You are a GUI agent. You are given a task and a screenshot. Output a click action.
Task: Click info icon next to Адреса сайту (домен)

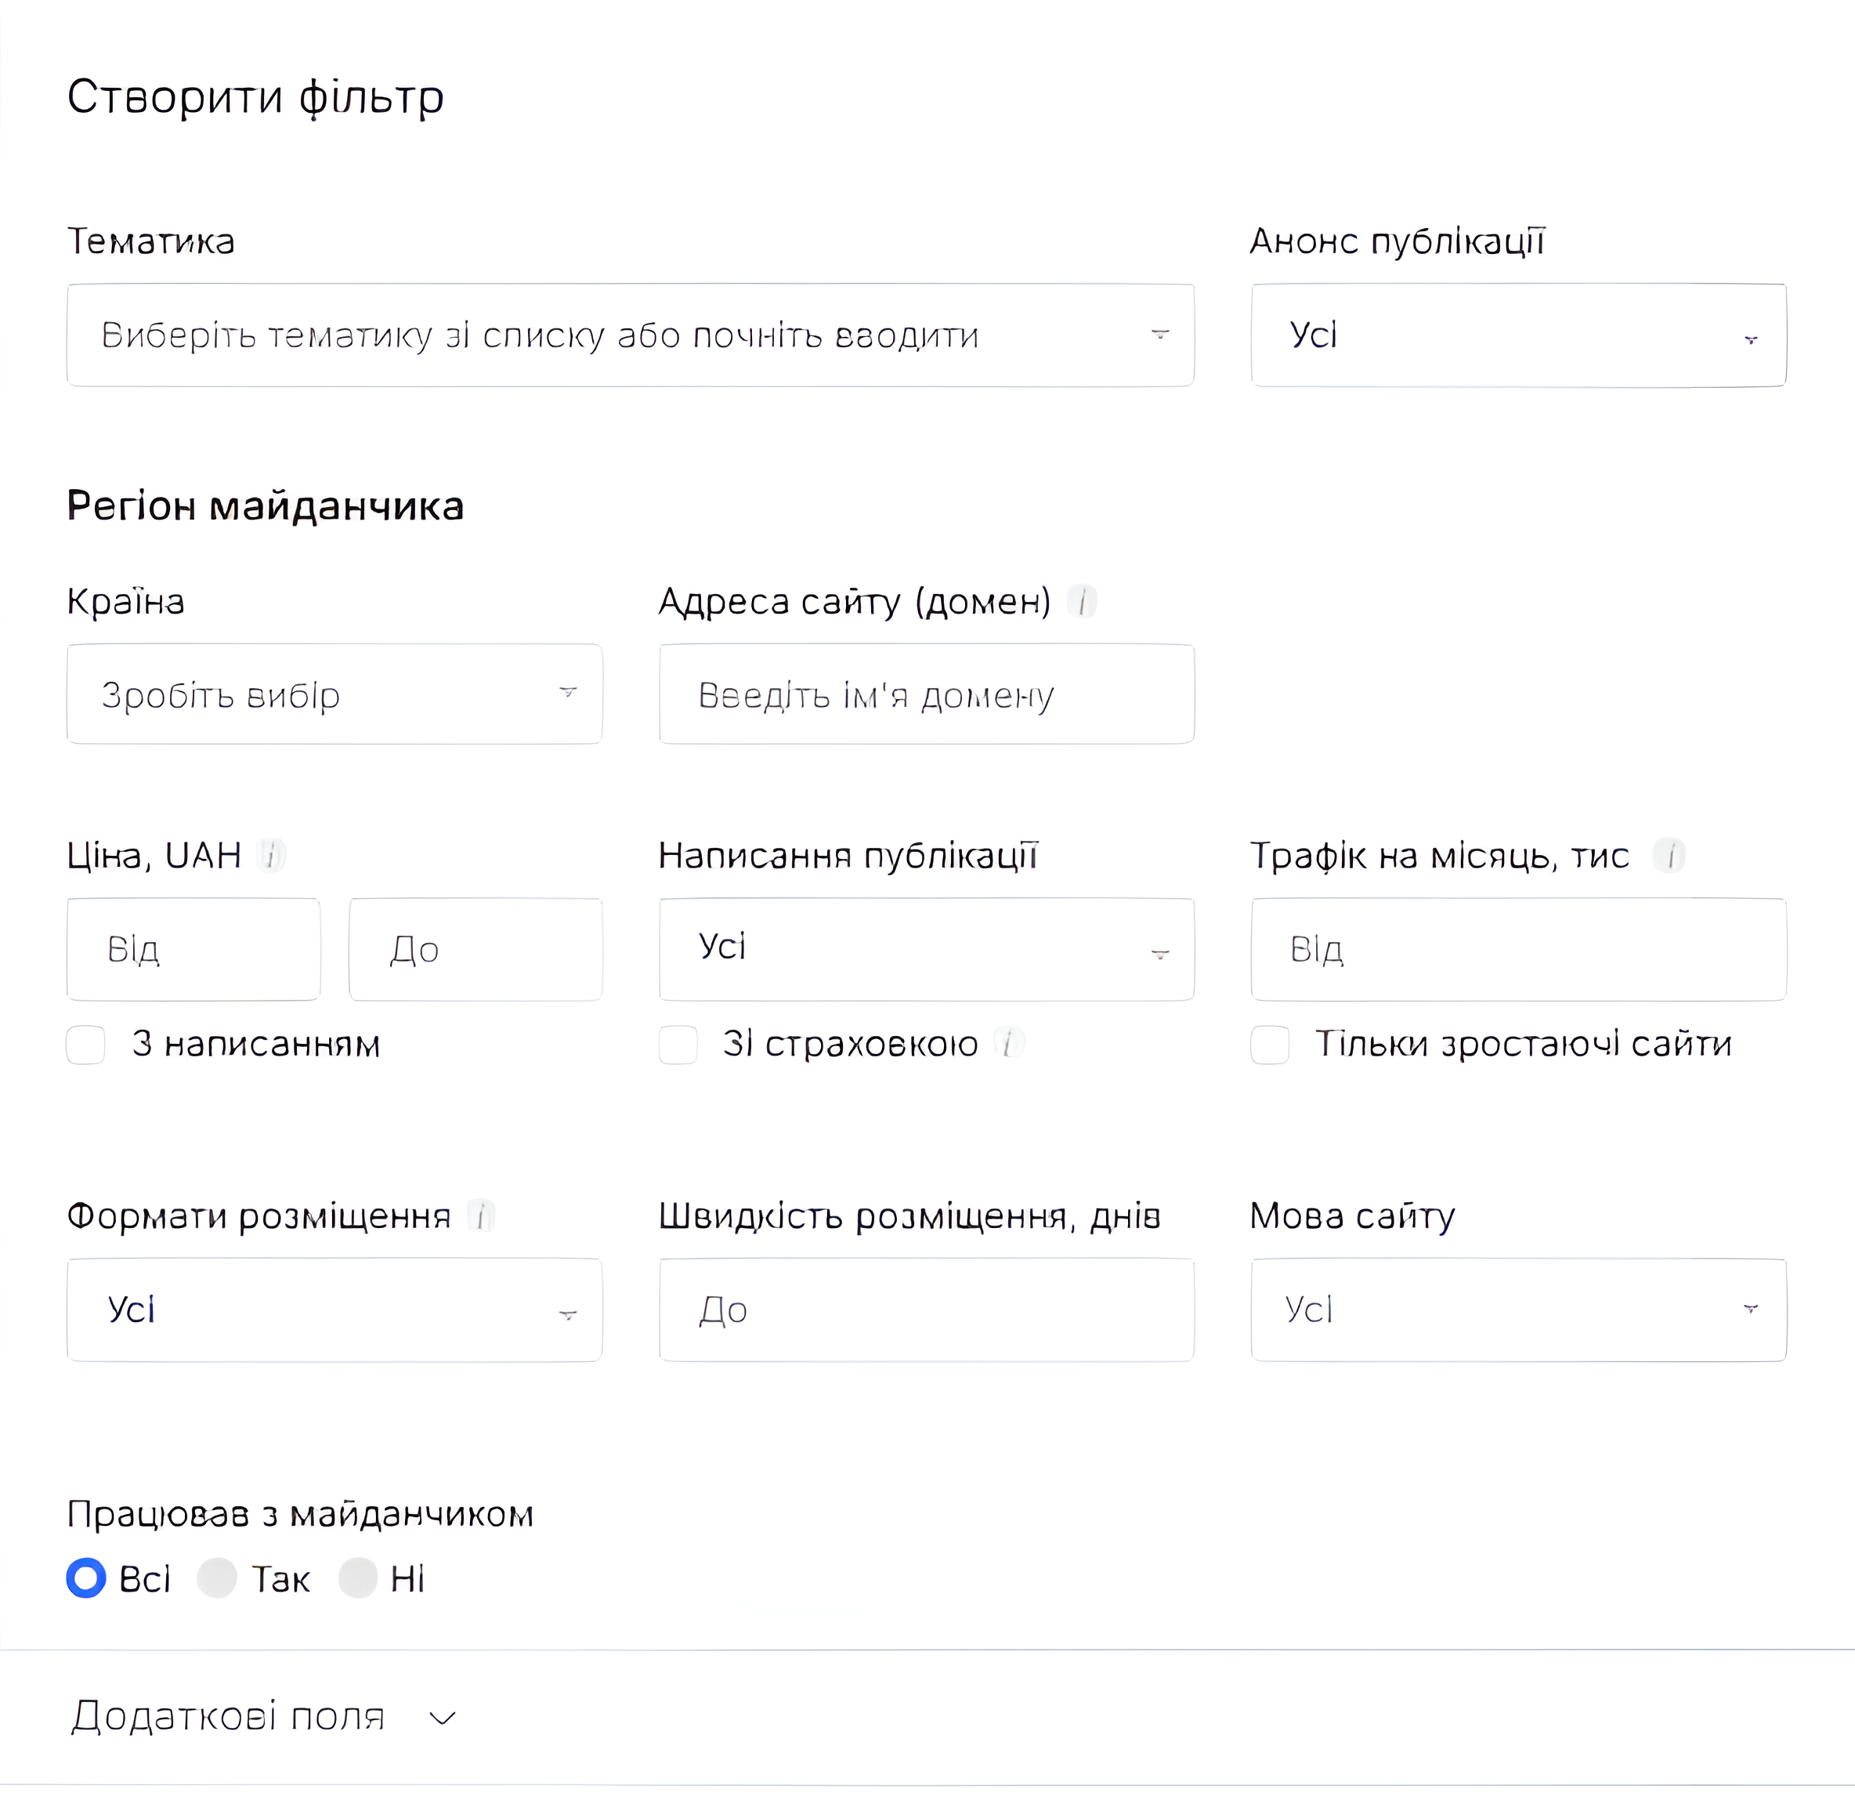click(x=1081, y=601)
